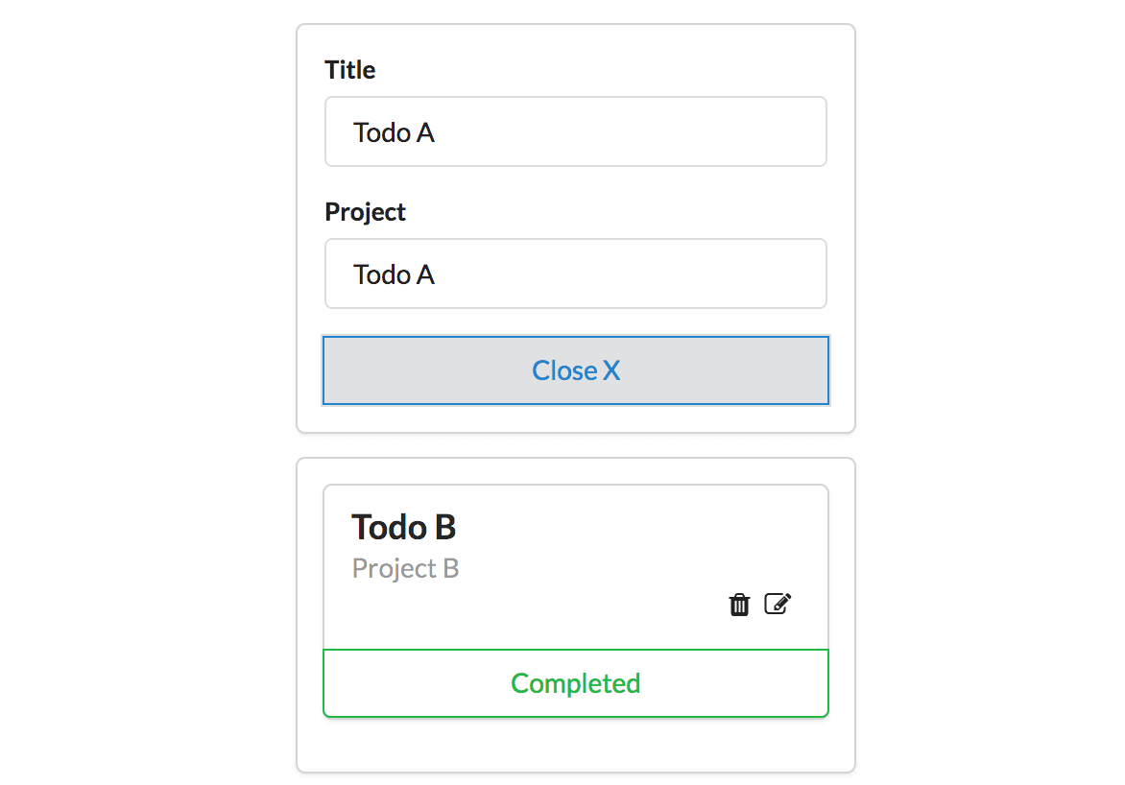
Task: Click the X letter in Close button
Action: (611, 371)
